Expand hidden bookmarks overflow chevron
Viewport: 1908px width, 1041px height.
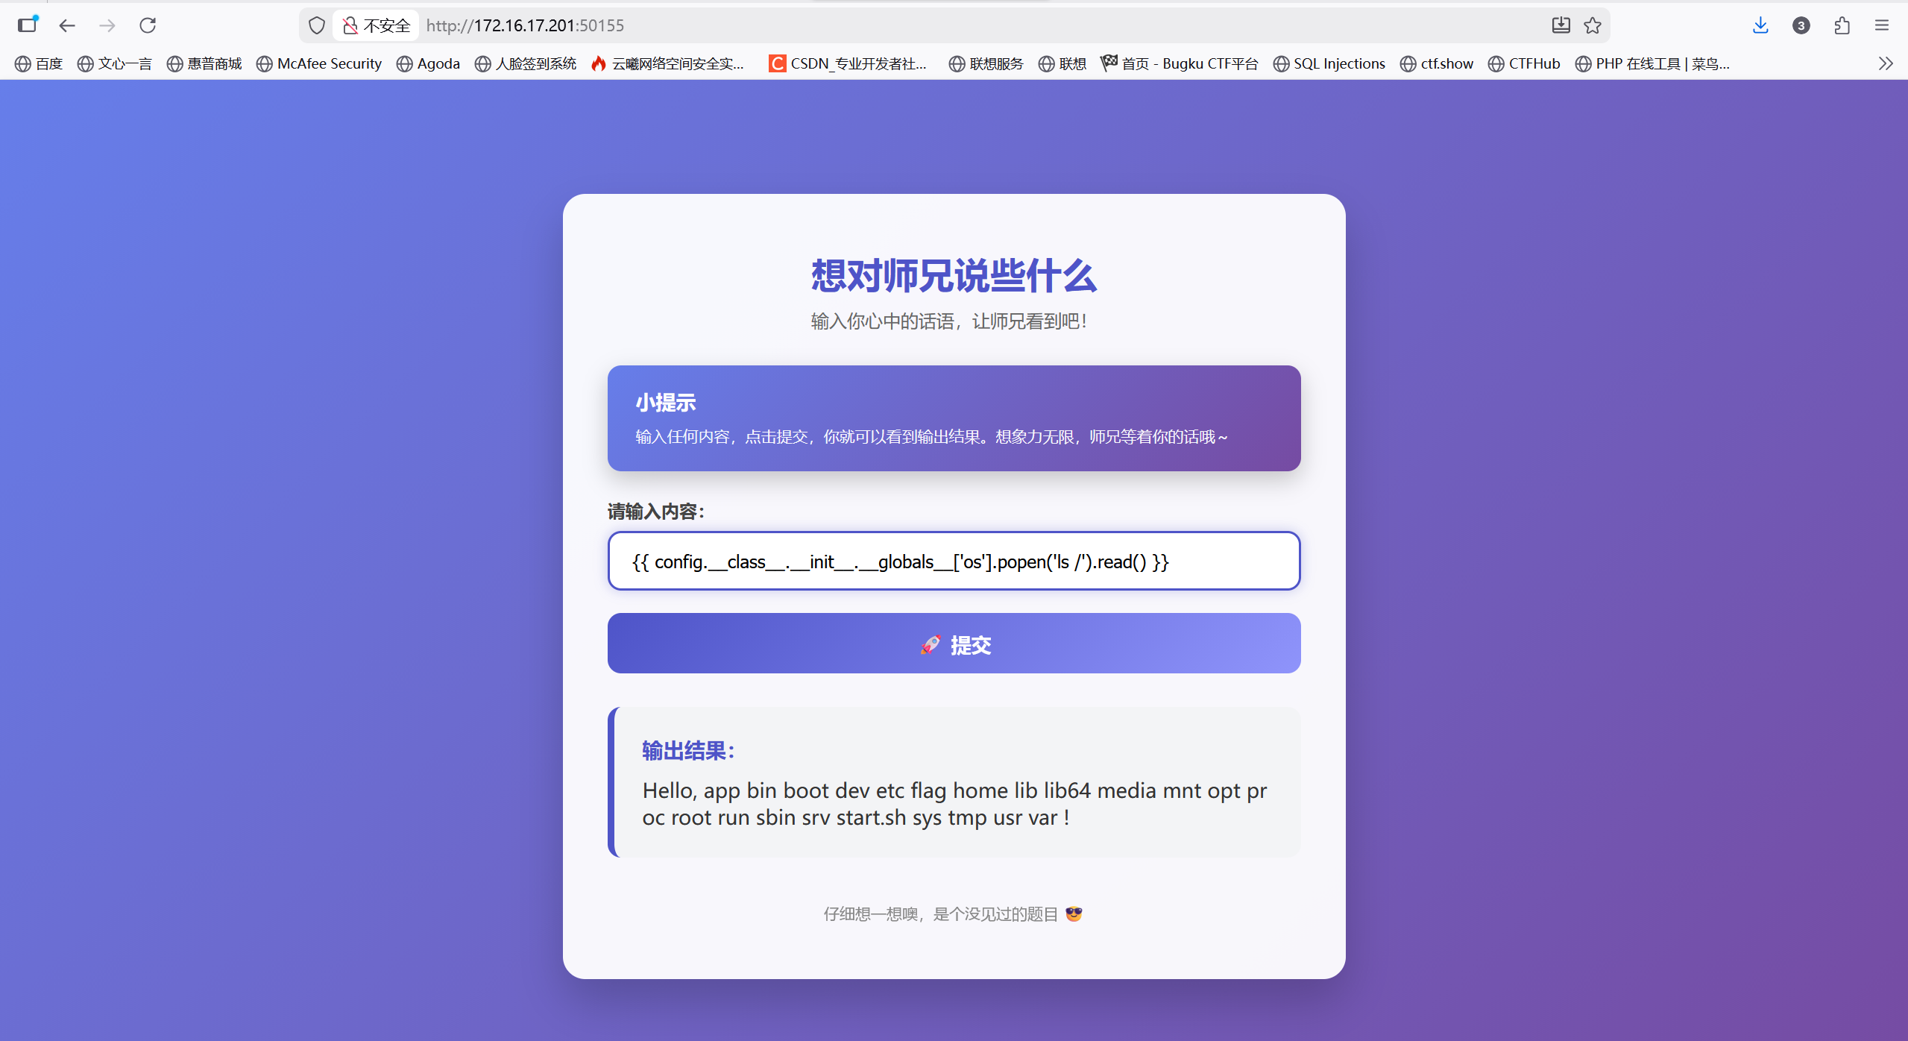pyautogui.click(x=1886, y=63)
